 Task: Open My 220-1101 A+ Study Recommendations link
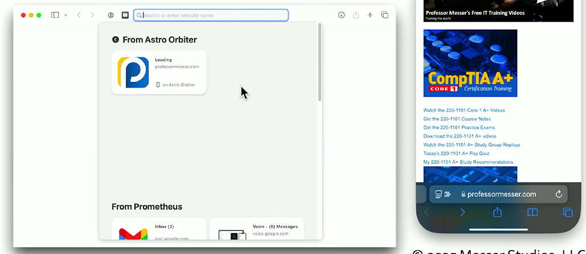[x=468, y=162]
